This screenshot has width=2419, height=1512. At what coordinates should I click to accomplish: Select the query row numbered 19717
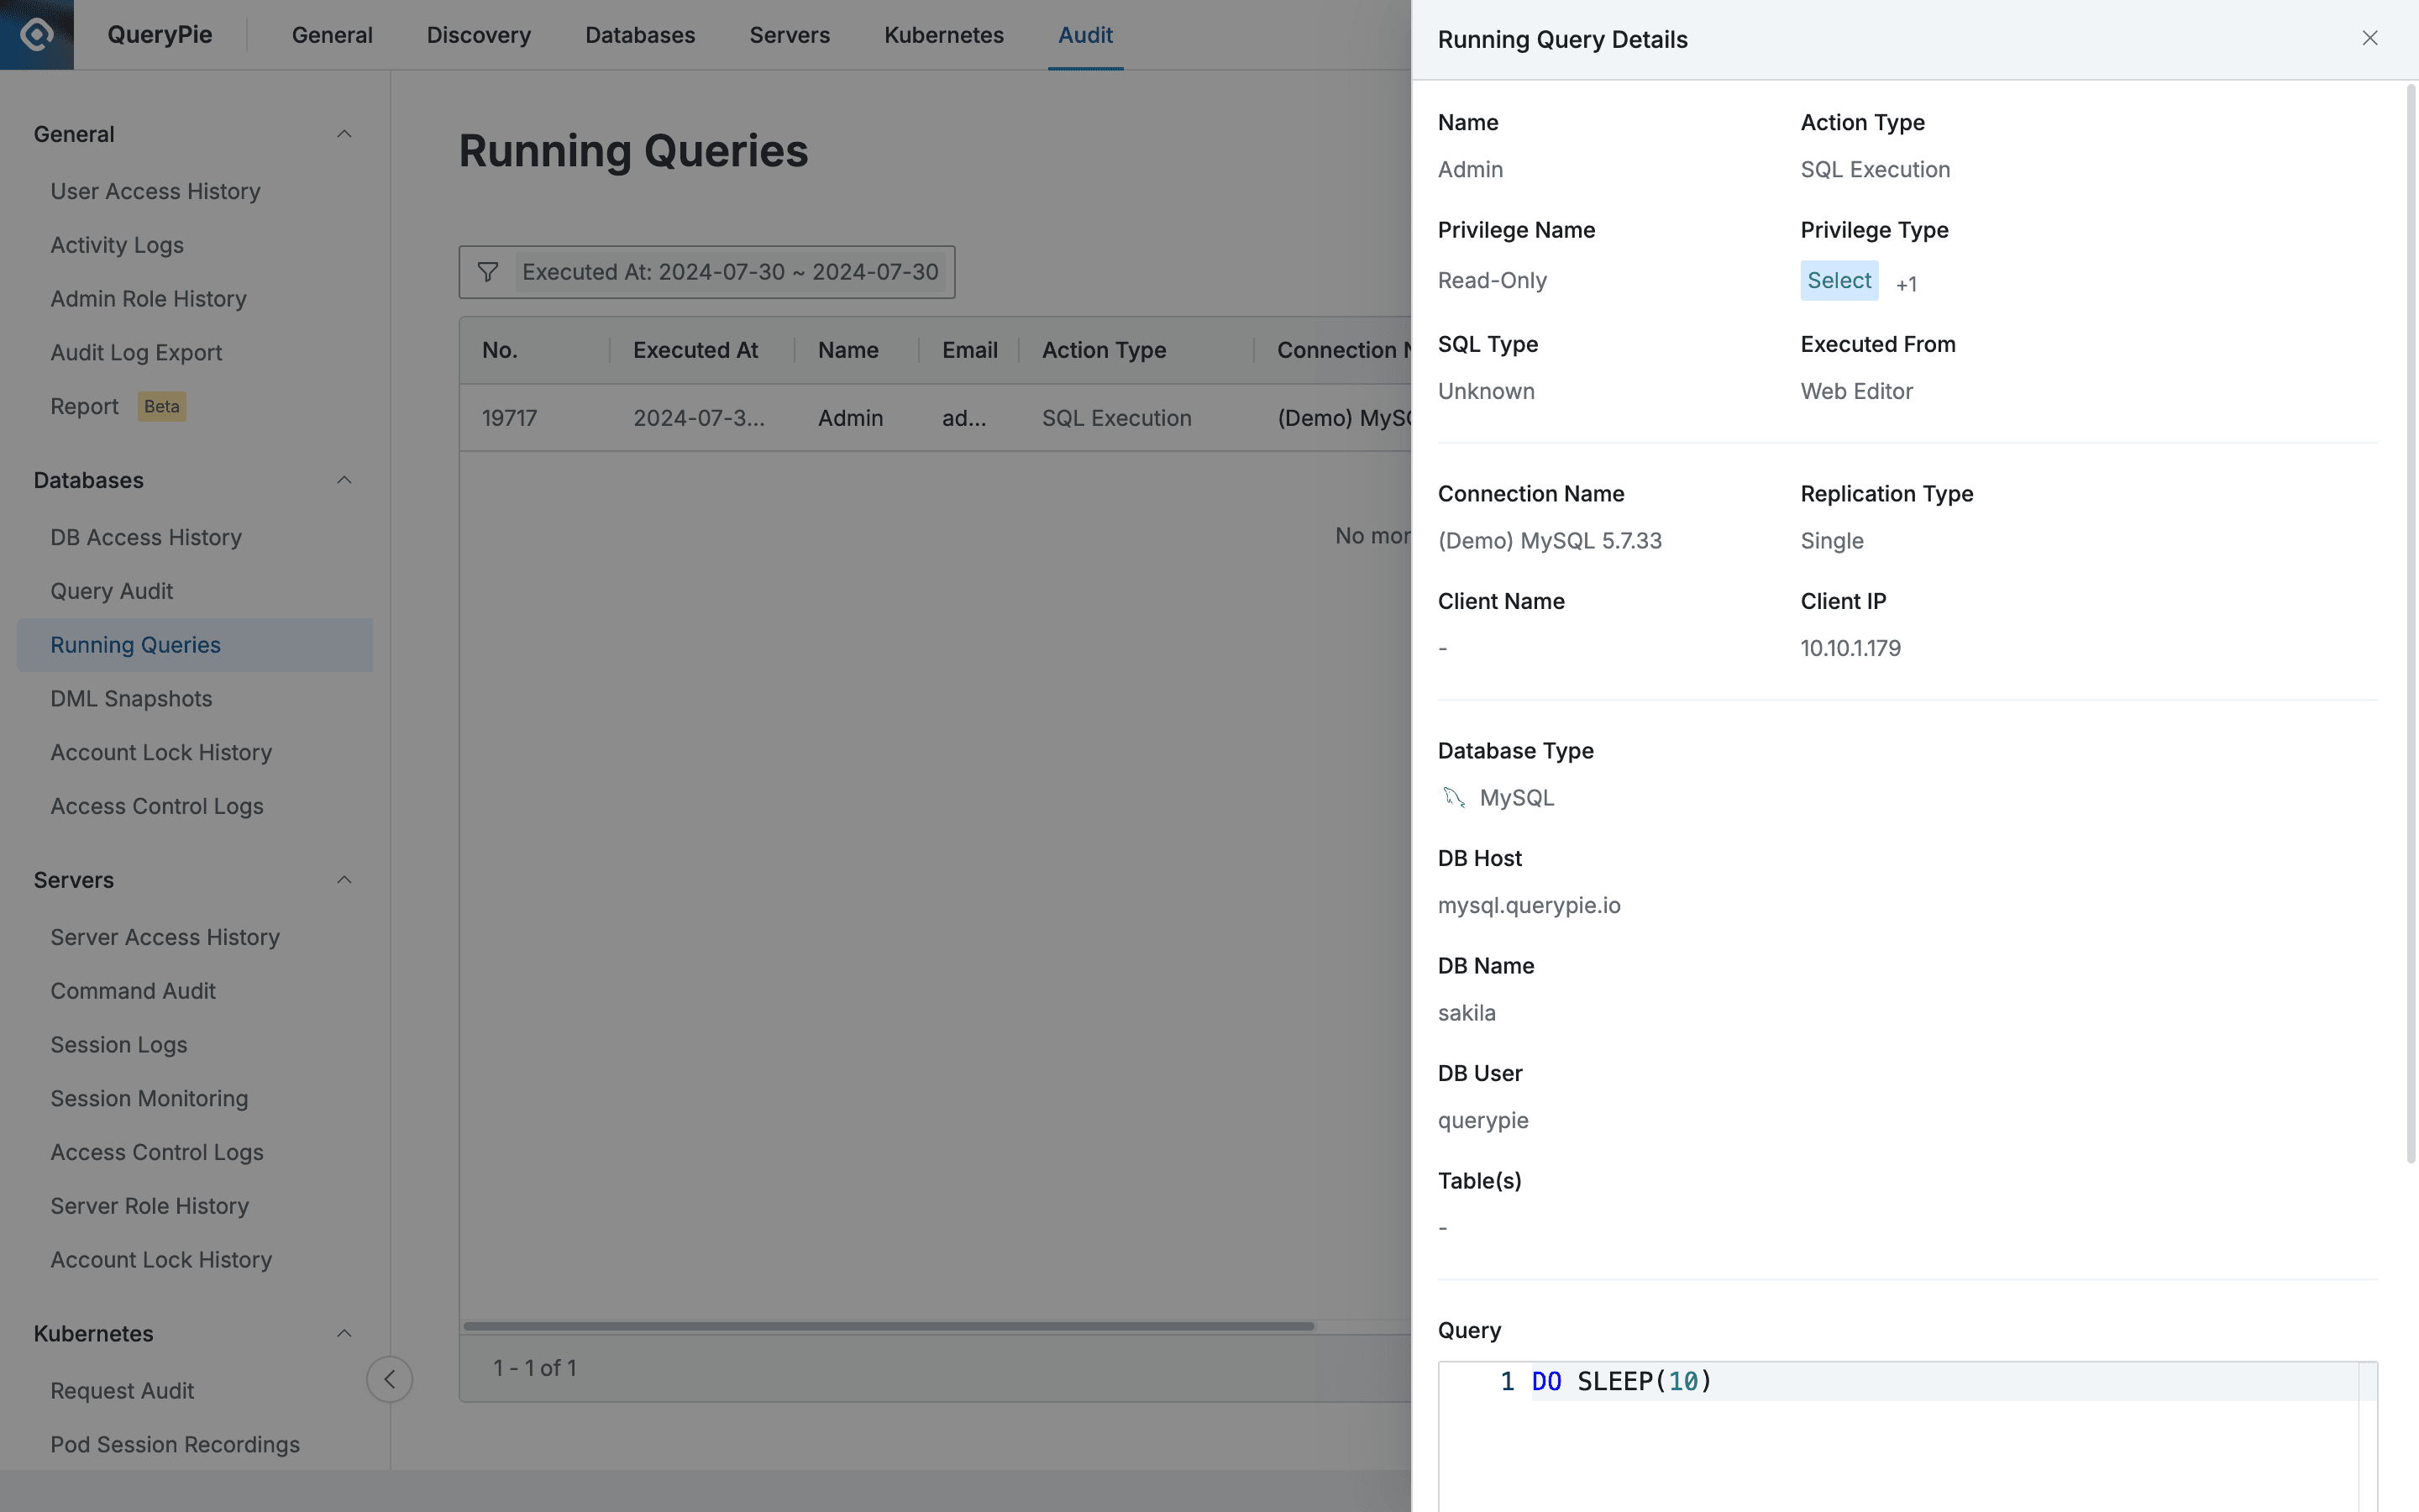pos(509,417)
